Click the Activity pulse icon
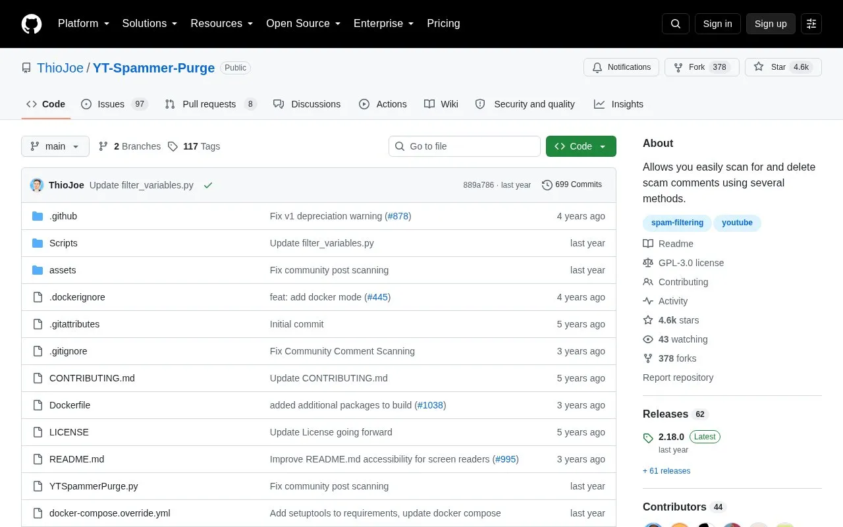Viewport: 843px width, 527px height. click(648, 301)
